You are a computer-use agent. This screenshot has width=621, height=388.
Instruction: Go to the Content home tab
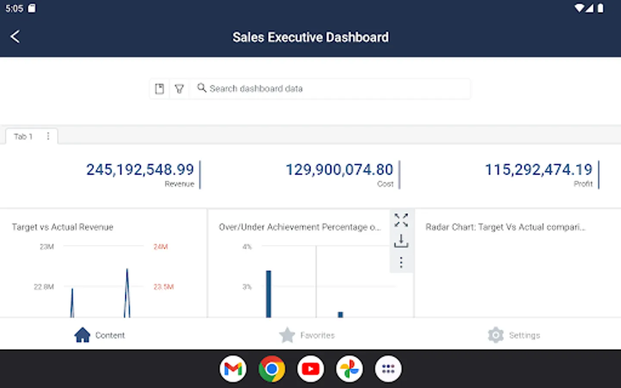pyautogui.click(x=100, y=335)
